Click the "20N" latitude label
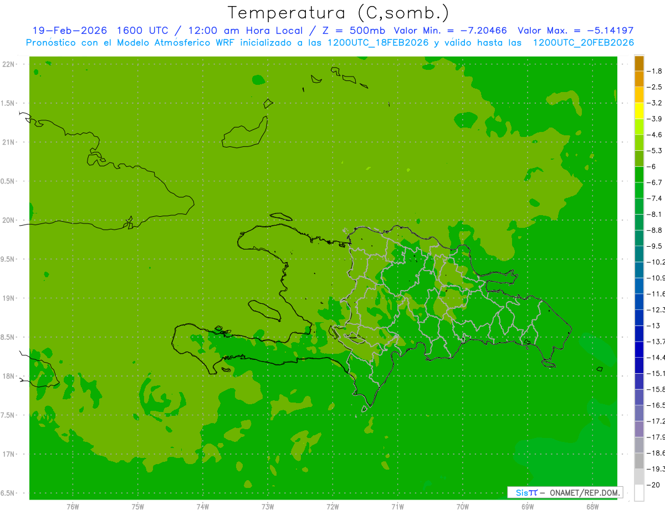665x514 pixels. click(x=9, y=220)
